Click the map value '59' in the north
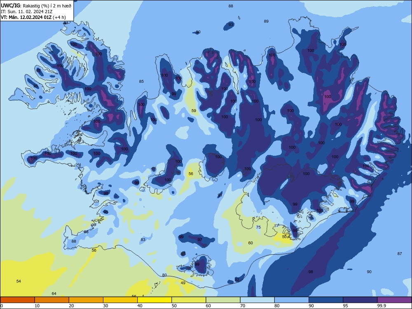This screenshot has height=309, width=412. [x=194, y=110]
